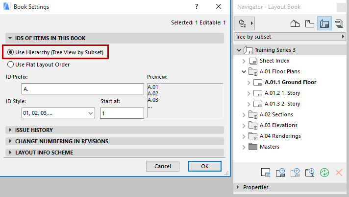The height and width of the screenshot is (197, 349).
Task: Open the Tree by subset dropdown
Action: [290, 37]
